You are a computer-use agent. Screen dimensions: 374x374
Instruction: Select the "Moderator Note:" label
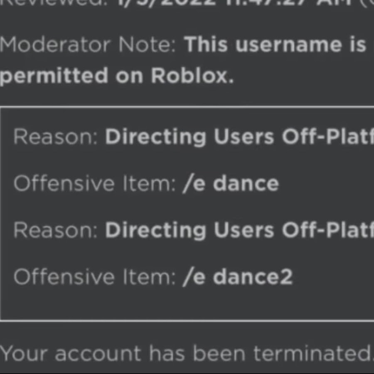[x=88, y=44]
